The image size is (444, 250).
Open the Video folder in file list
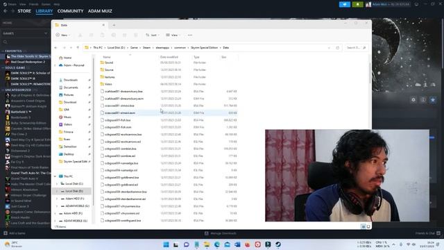[108, 84]
